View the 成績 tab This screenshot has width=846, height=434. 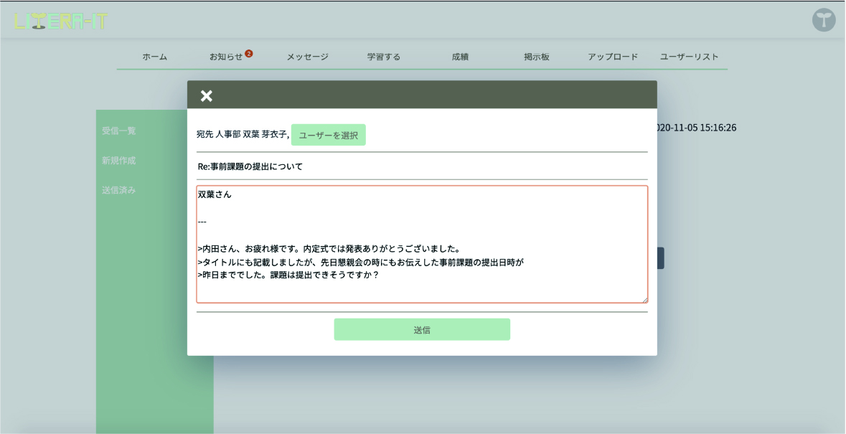(460, 57)
